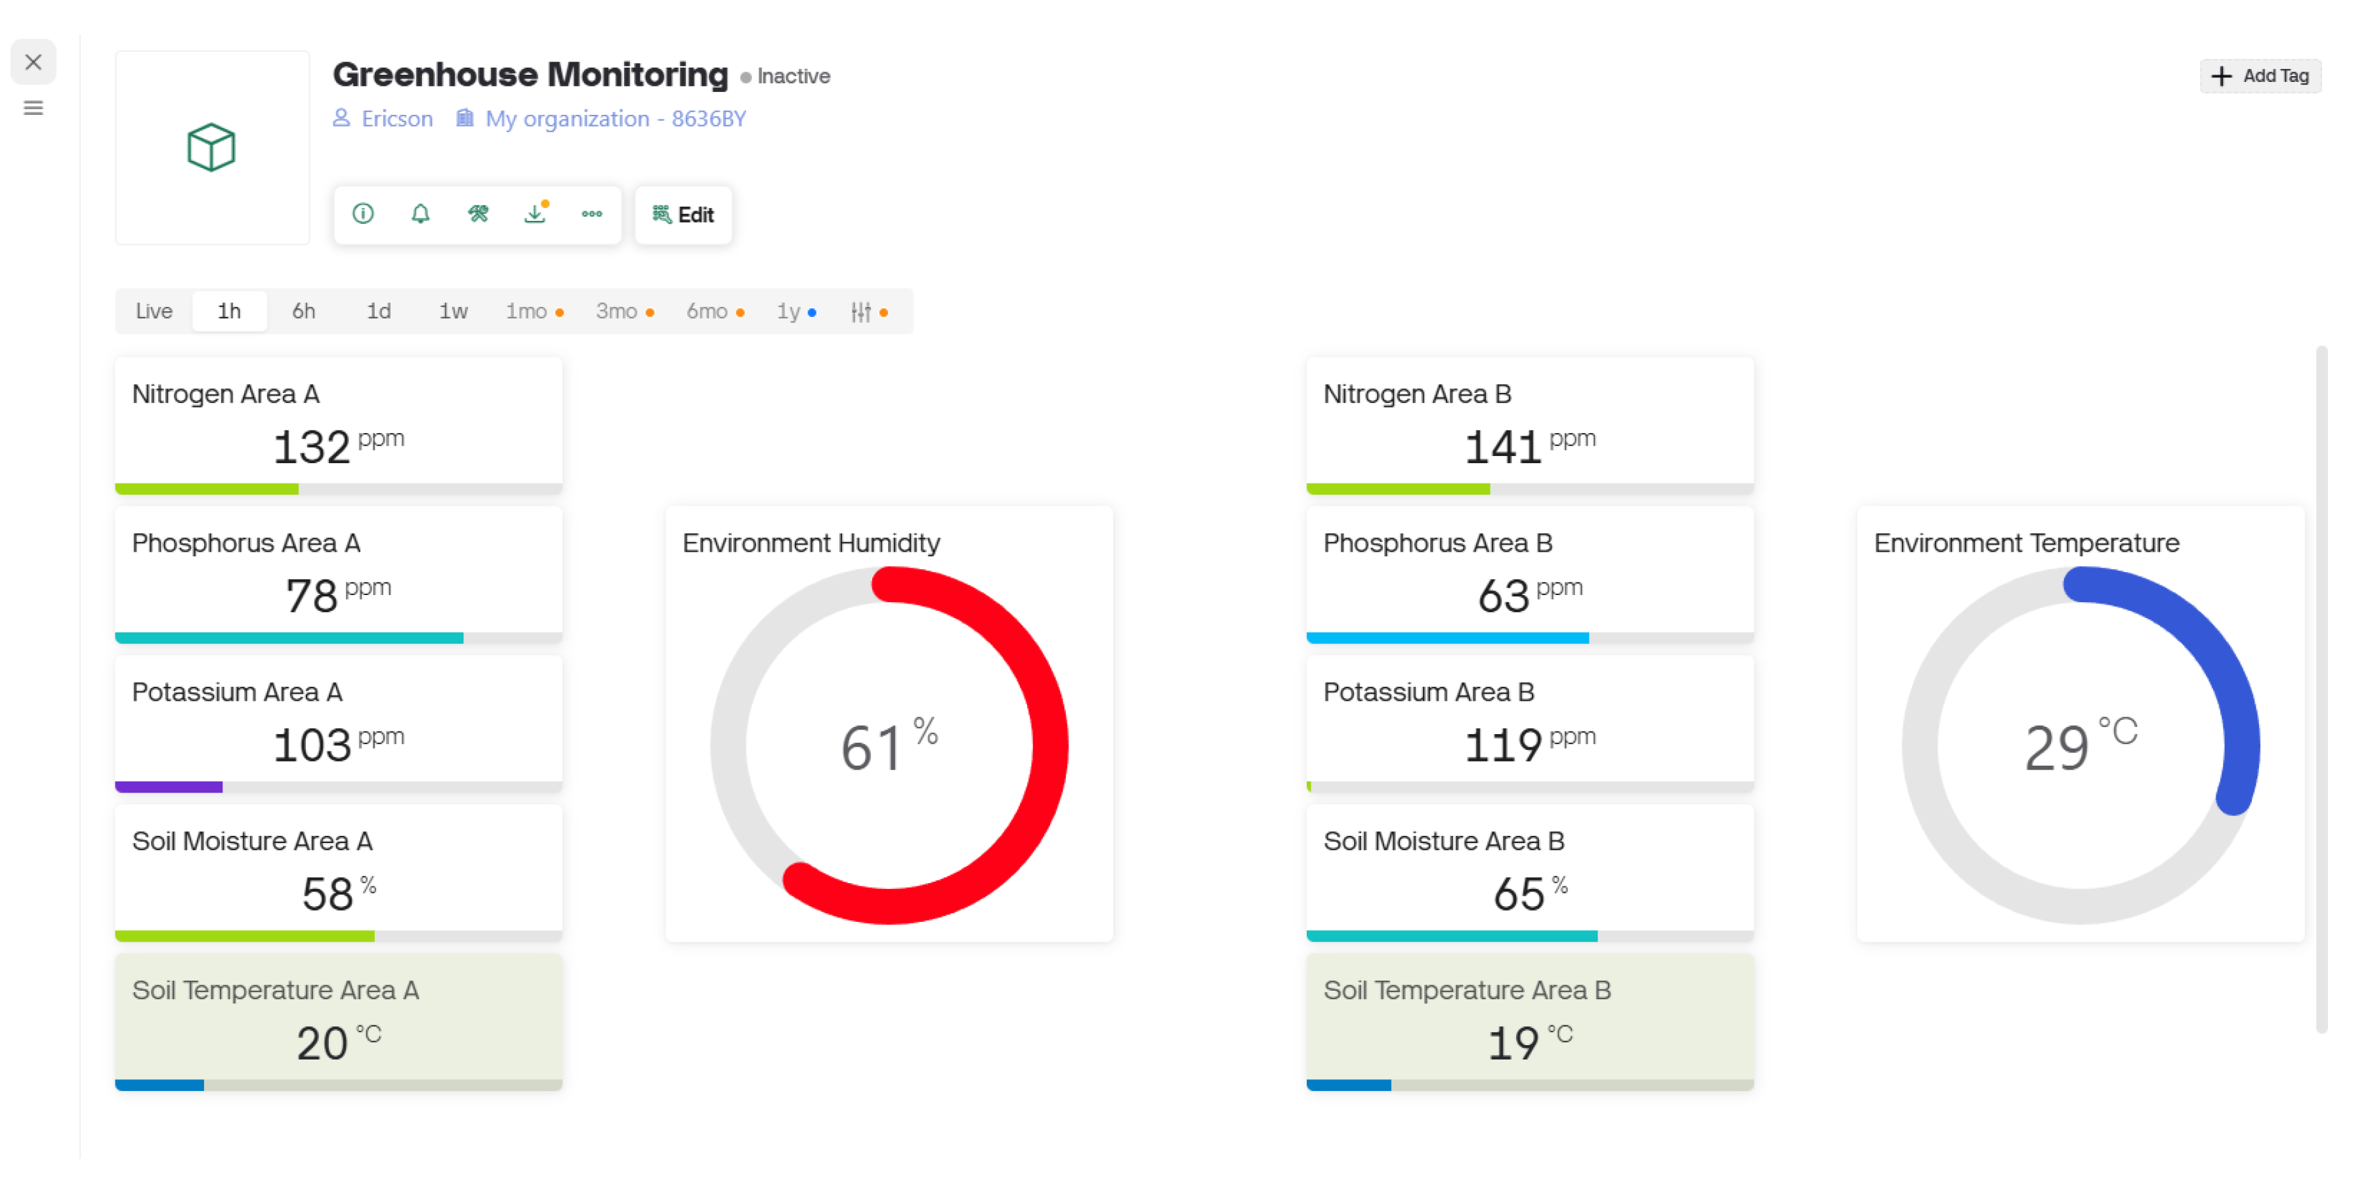
Task: Click the alerts bell icon
Action: tap(420, 214)
